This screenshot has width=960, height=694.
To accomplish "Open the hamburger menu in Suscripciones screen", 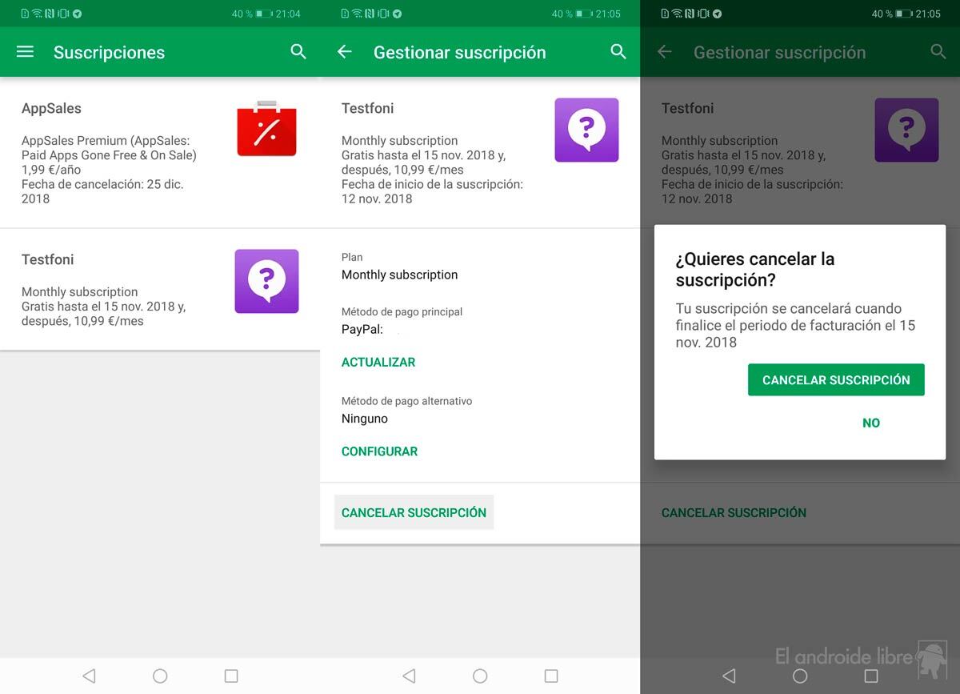I will pyautogui.click(x=25, y=52).
